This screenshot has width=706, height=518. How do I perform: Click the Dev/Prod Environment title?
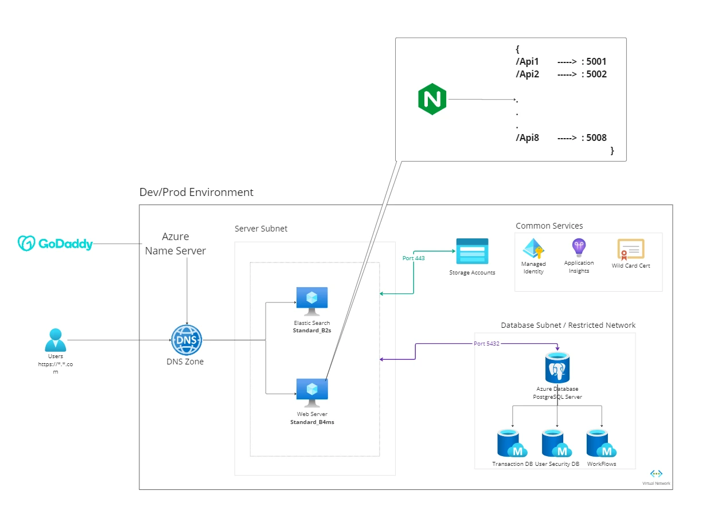[196, 192]
